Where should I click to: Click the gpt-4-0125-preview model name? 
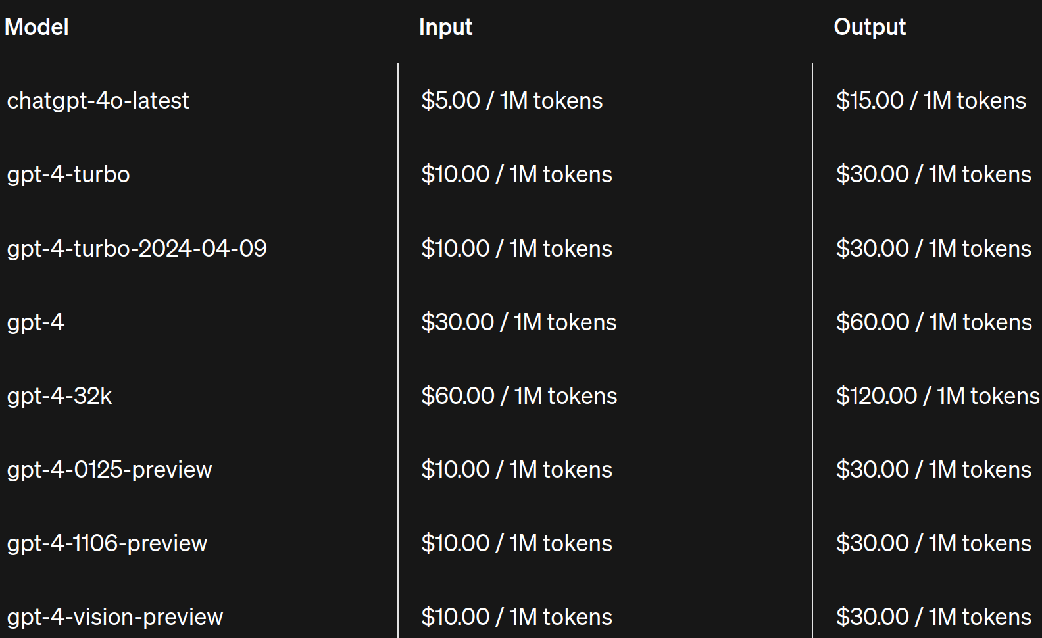109,470
